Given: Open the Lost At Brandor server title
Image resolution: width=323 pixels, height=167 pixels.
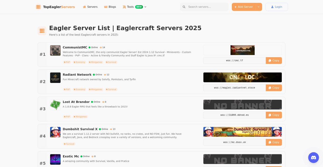Looking at the screenshot, I should click(76, 102).
